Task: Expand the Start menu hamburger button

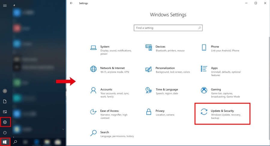Action: pos(5,5)
